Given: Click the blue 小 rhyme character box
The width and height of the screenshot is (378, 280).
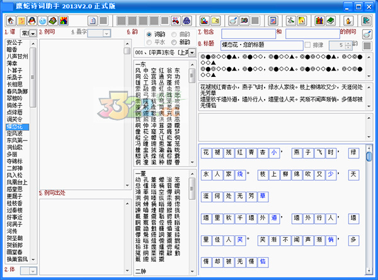Looking at the screenshot, I should [274, 153].
